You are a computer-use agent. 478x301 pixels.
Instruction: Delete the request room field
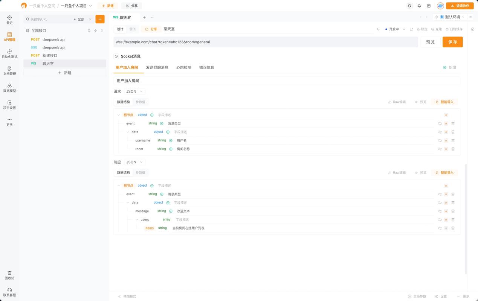(x=453, y=149)
